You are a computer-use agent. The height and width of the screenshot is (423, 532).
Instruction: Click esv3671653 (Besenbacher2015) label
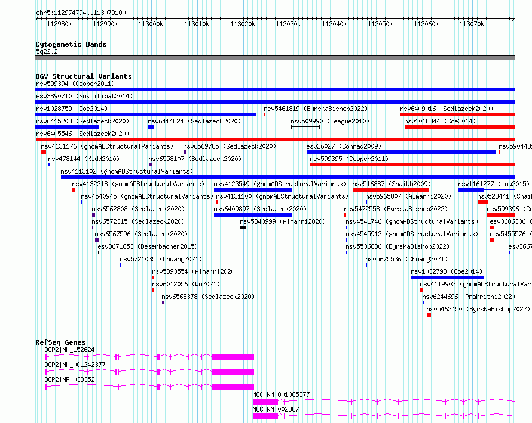click(x=148, y=246)
